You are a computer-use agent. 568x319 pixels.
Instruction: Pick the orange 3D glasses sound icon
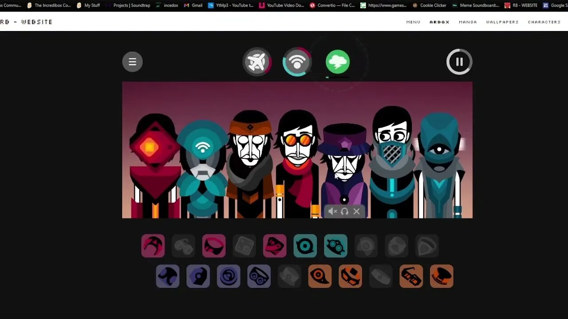coord(411,276)
